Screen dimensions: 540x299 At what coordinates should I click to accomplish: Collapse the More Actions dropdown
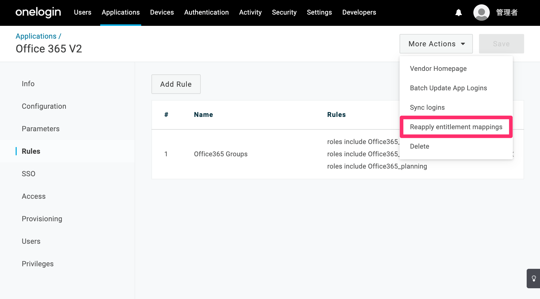point(436,44)
